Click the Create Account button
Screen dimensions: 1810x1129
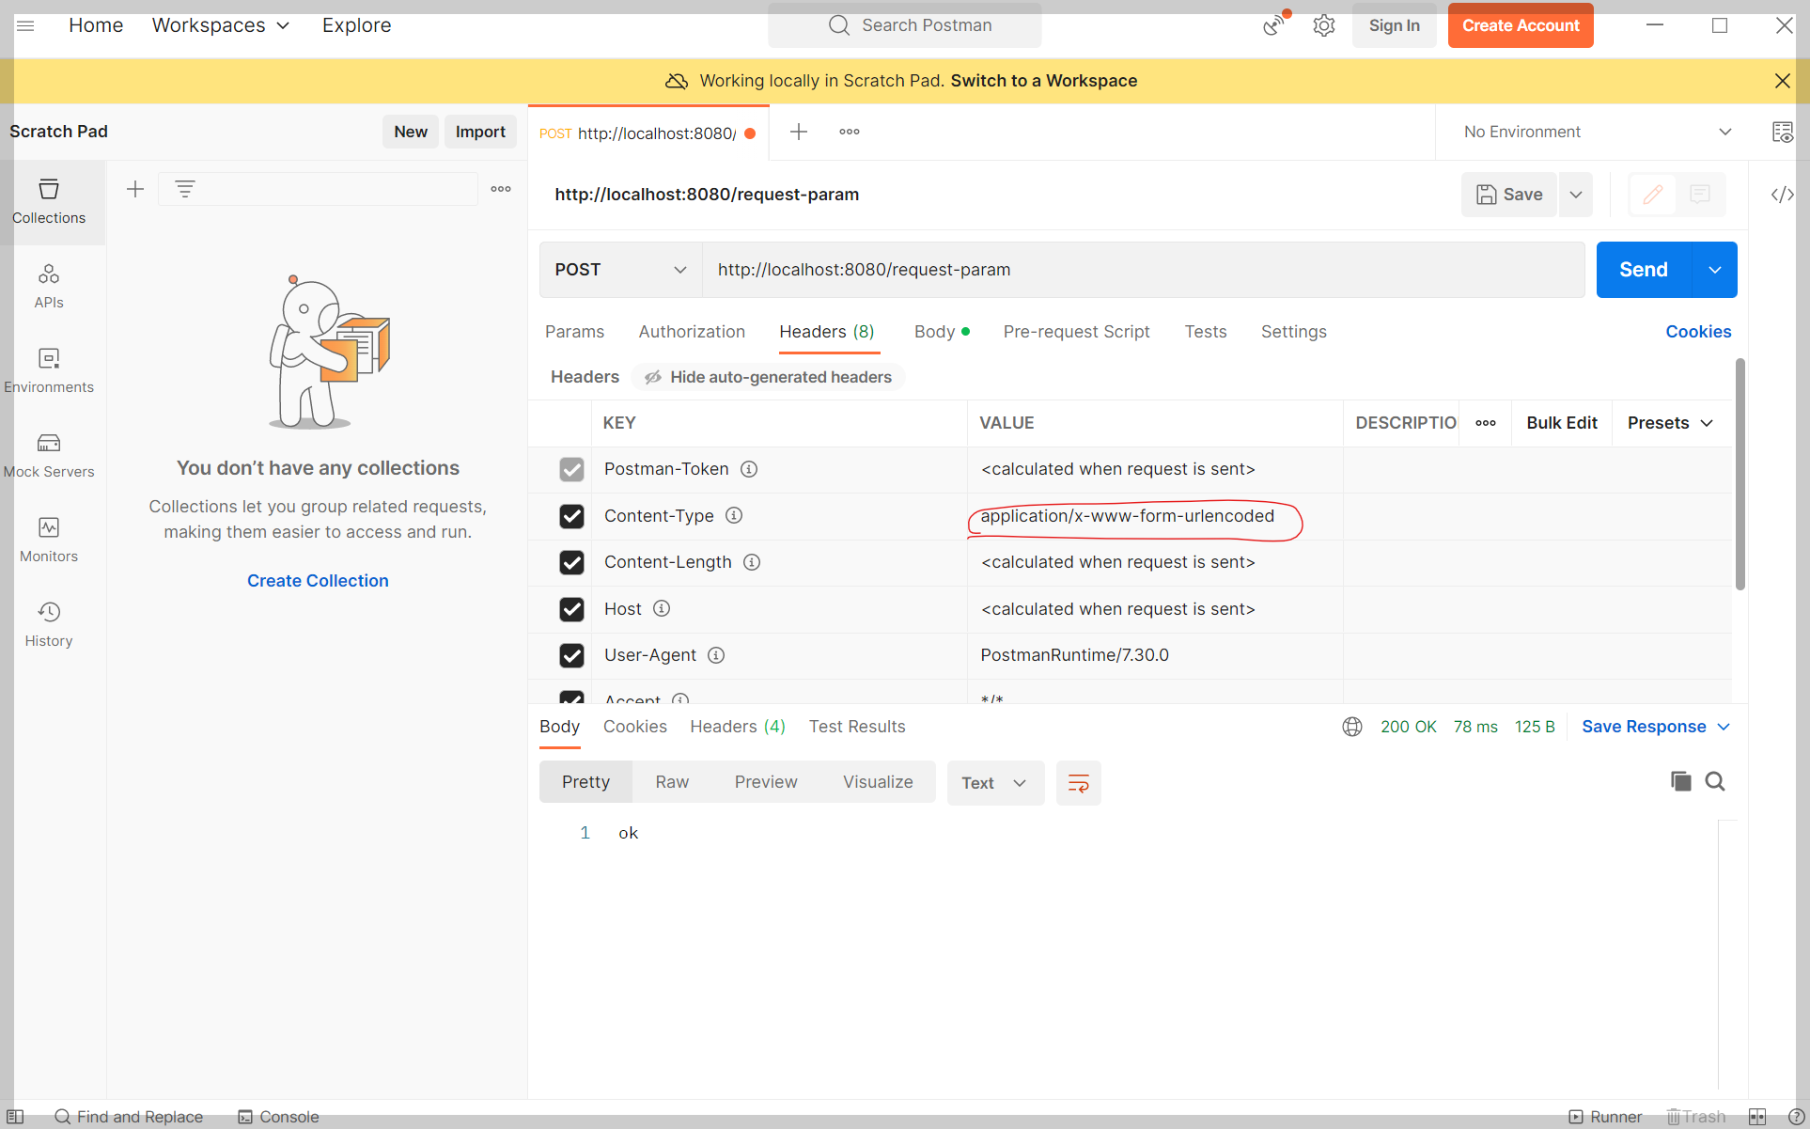point(1521,25)
